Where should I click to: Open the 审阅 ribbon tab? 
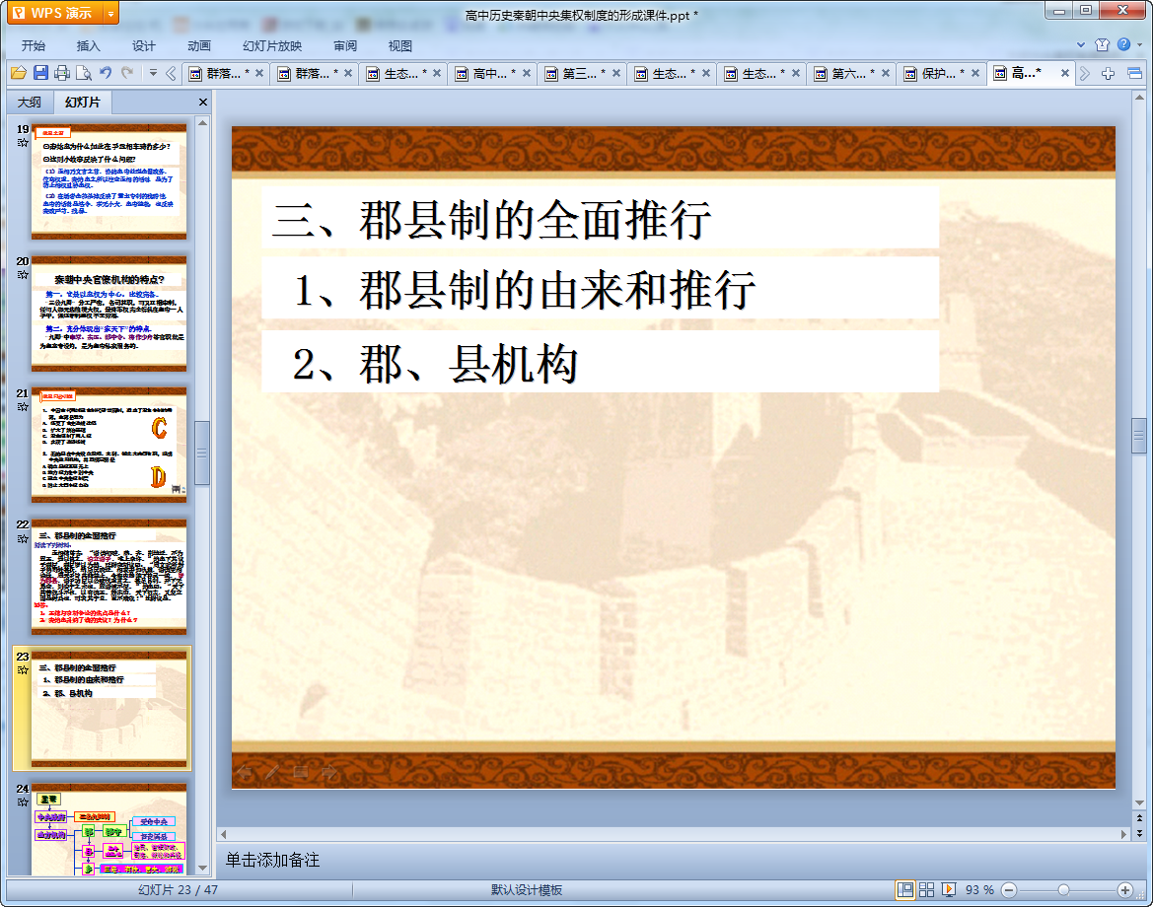345,45
